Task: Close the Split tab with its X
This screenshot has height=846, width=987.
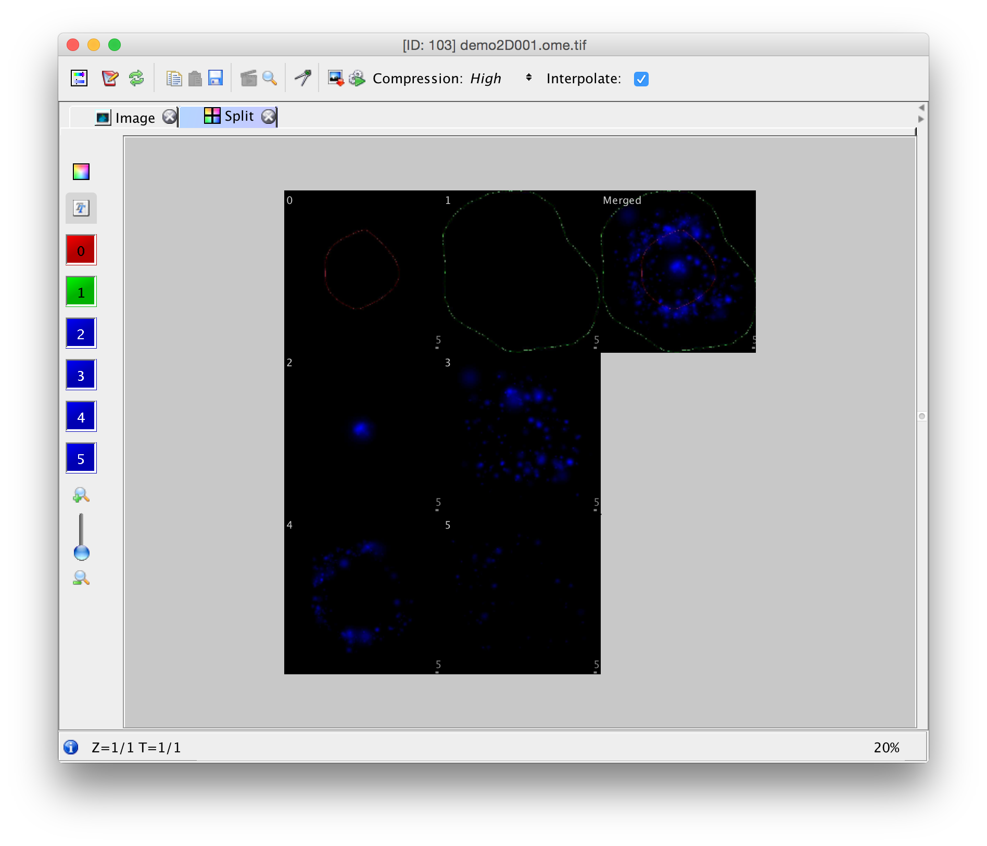Action: click(269, 117)
